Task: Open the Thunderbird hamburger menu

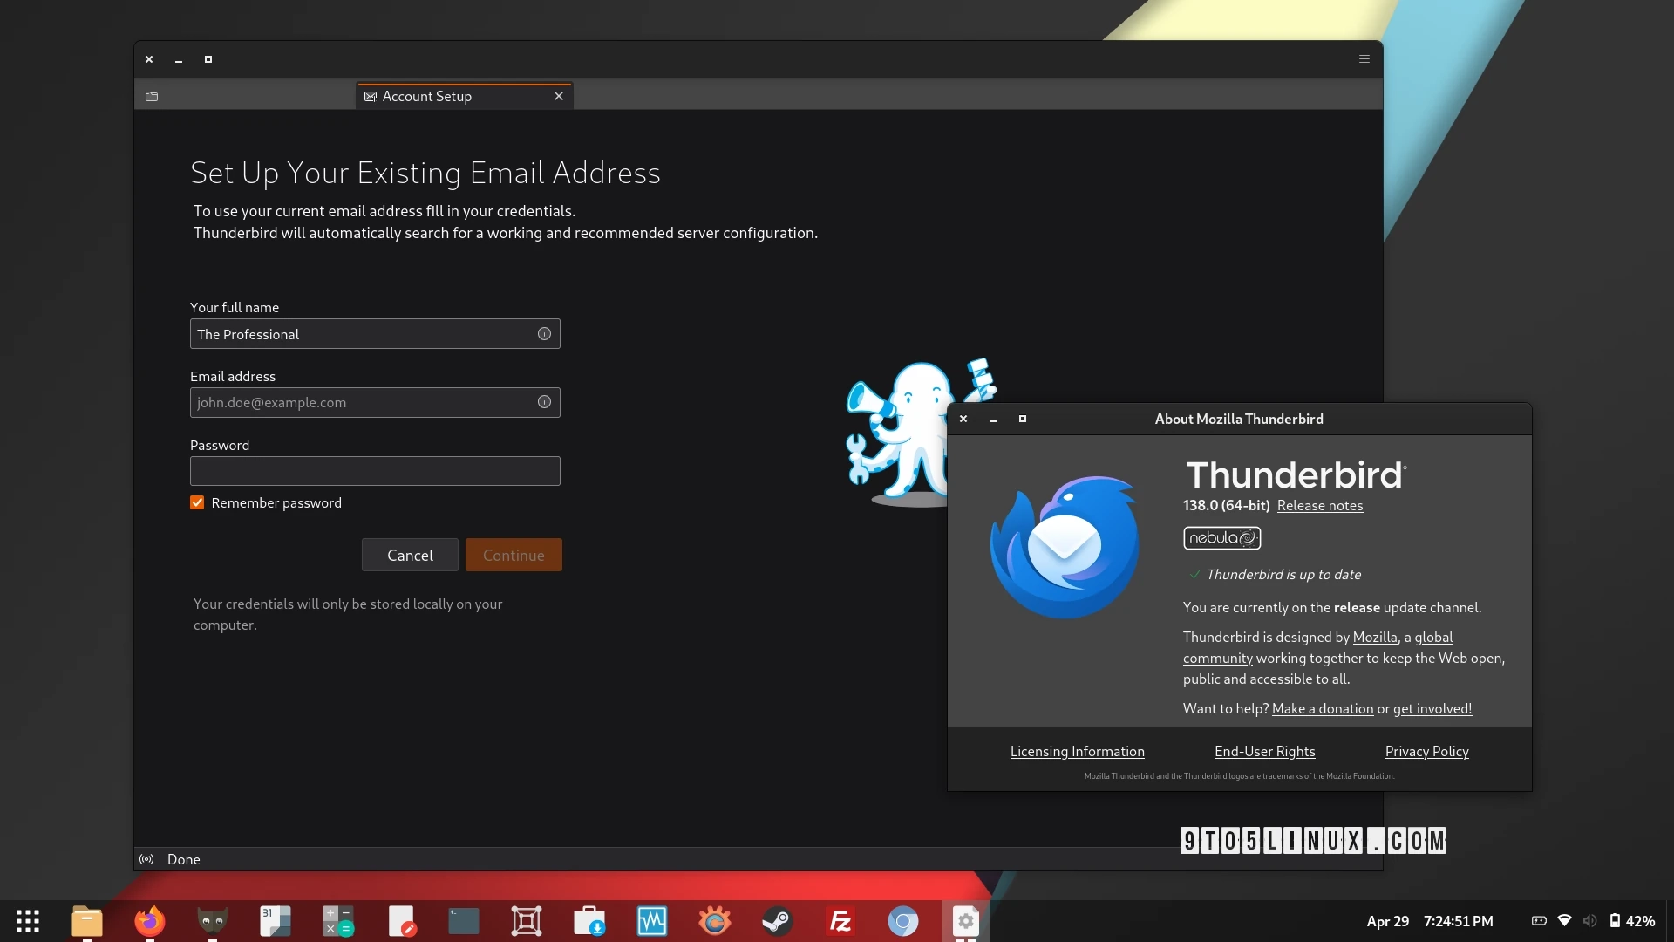Action: coord(1364,59)
